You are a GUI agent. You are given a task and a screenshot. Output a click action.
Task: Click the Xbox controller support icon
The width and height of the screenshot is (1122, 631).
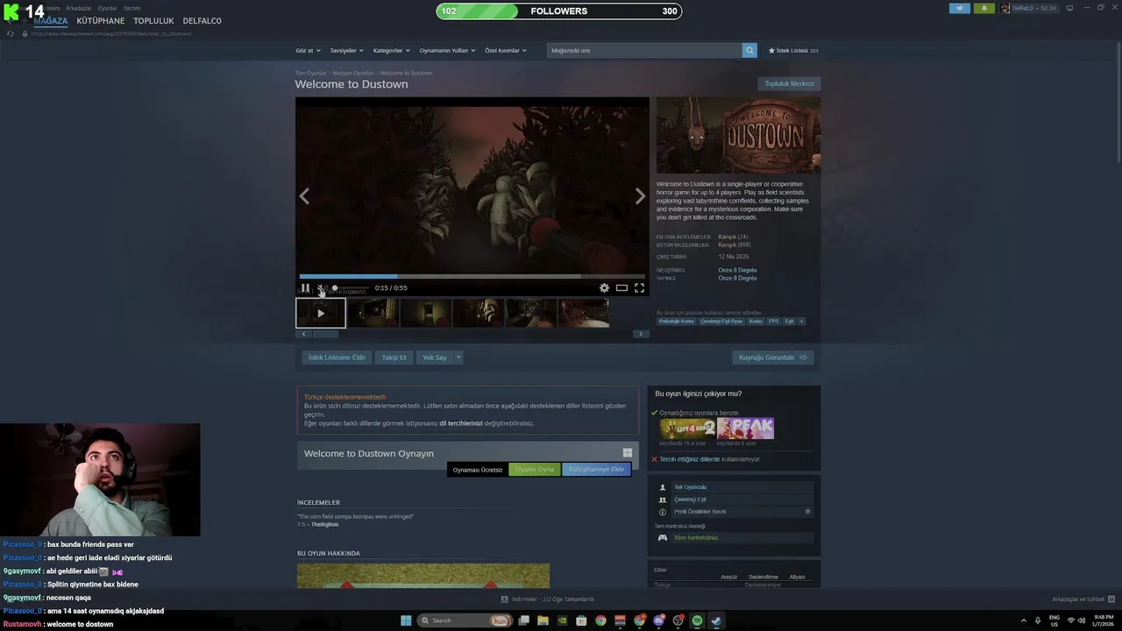[663, 537]
